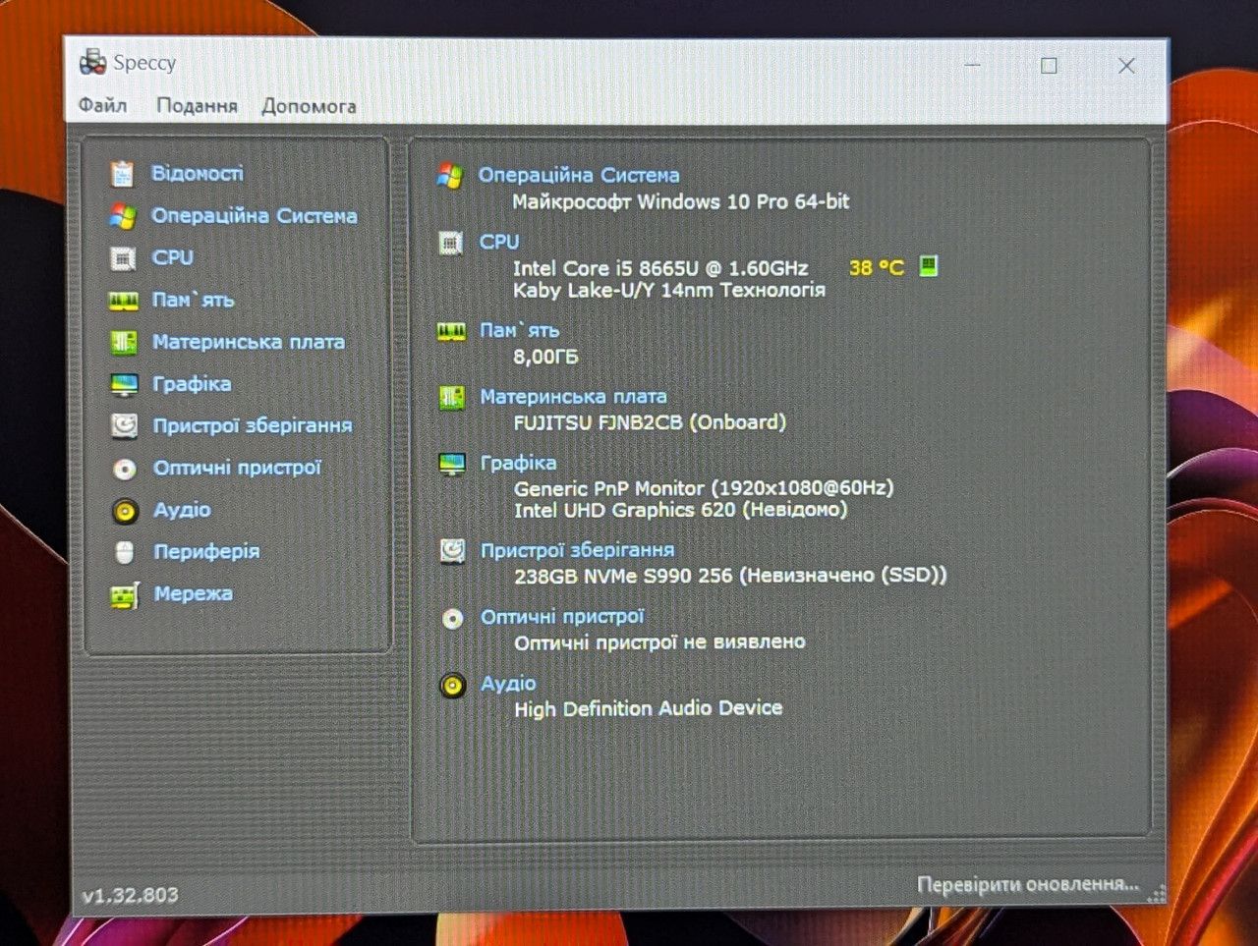The height and width of the screenshot is (946, 1258).
Task: Select Периферія in the sidebar
Action: (x=206, y=552)
